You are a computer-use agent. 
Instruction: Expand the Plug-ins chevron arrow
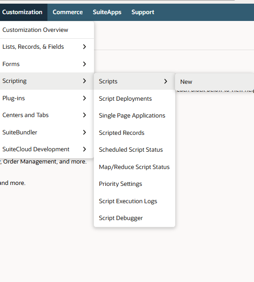84,98
